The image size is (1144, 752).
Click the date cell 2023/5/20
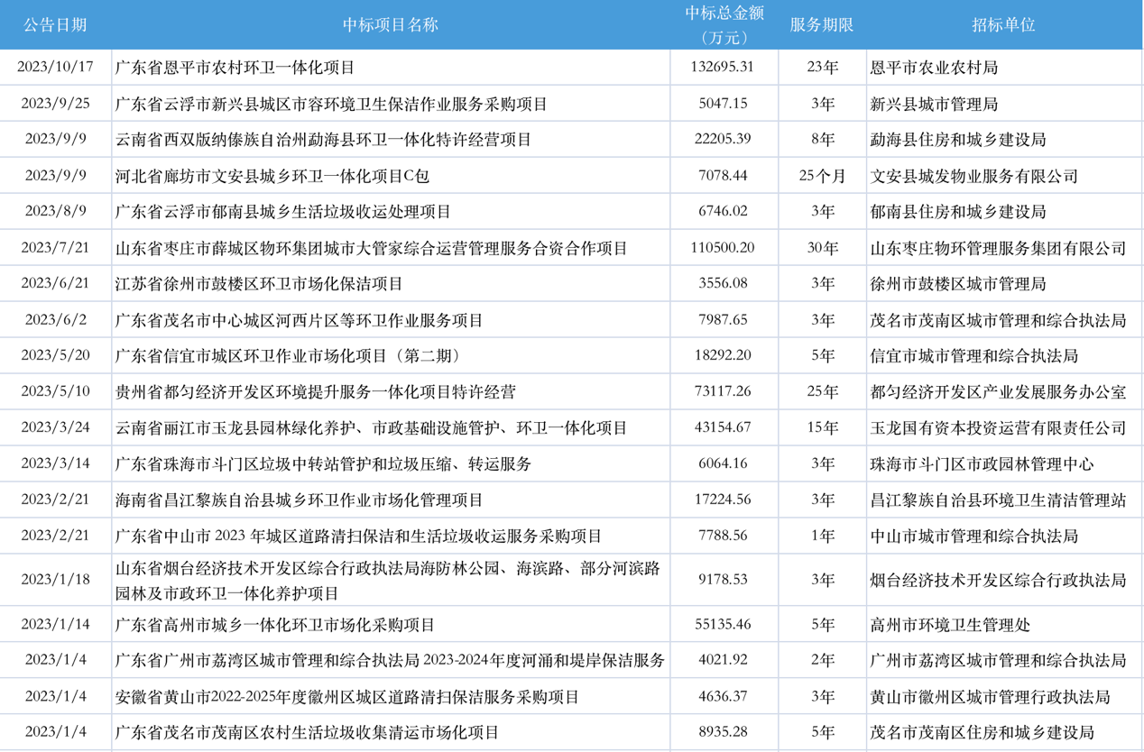[55, 355]
